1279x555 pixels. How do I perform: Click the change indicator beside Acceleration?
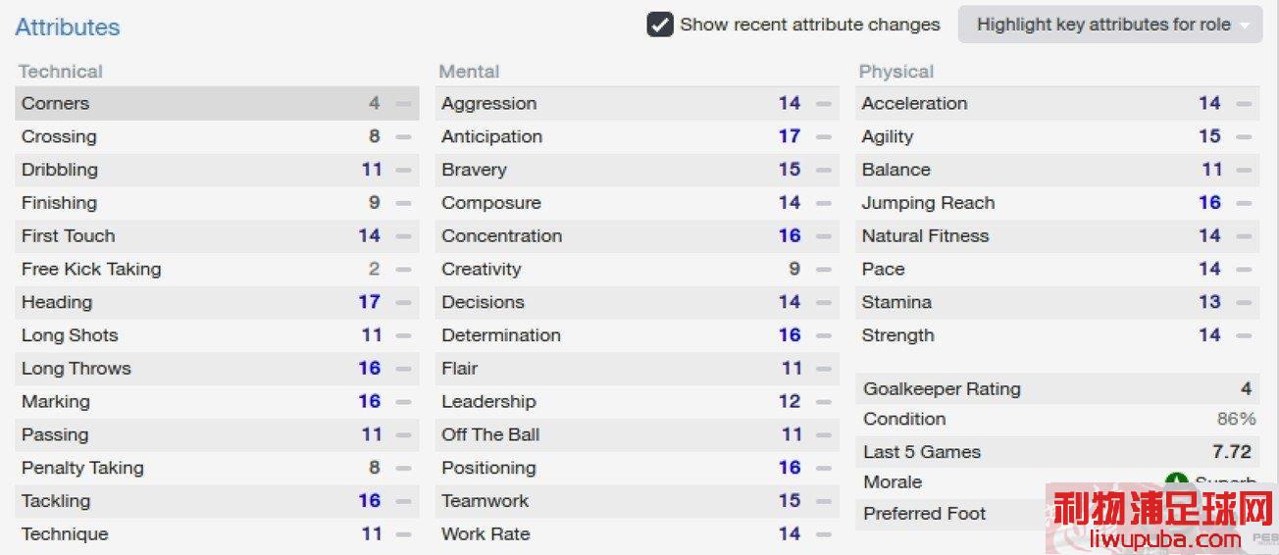[1244, 103]
